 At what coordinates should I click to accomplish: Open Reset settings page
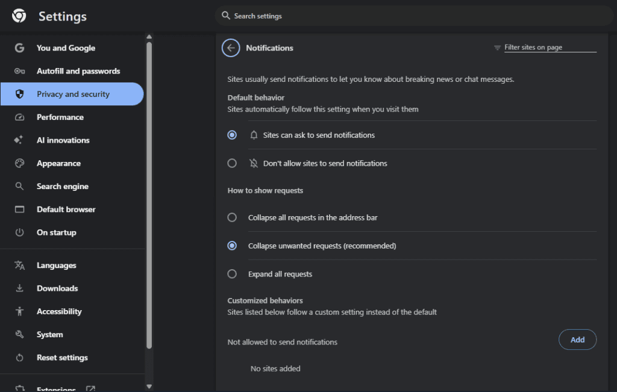coord(72,358)
